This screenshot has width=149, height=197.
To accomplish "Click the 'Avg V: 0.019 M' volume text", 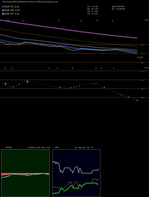I will (117, 6).
